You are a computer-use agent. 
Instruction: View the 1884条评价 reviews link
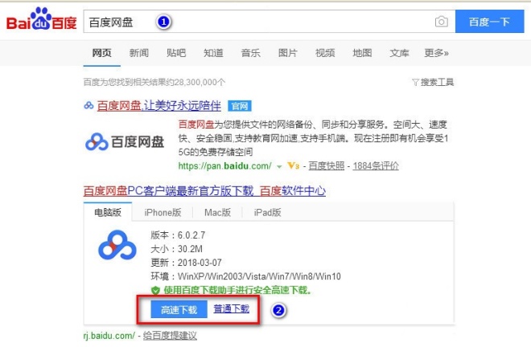click(376, 165)
